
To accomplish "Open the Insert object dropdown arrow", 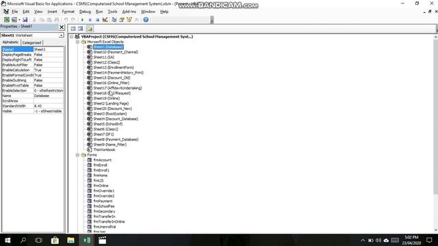I will point(19,20).
